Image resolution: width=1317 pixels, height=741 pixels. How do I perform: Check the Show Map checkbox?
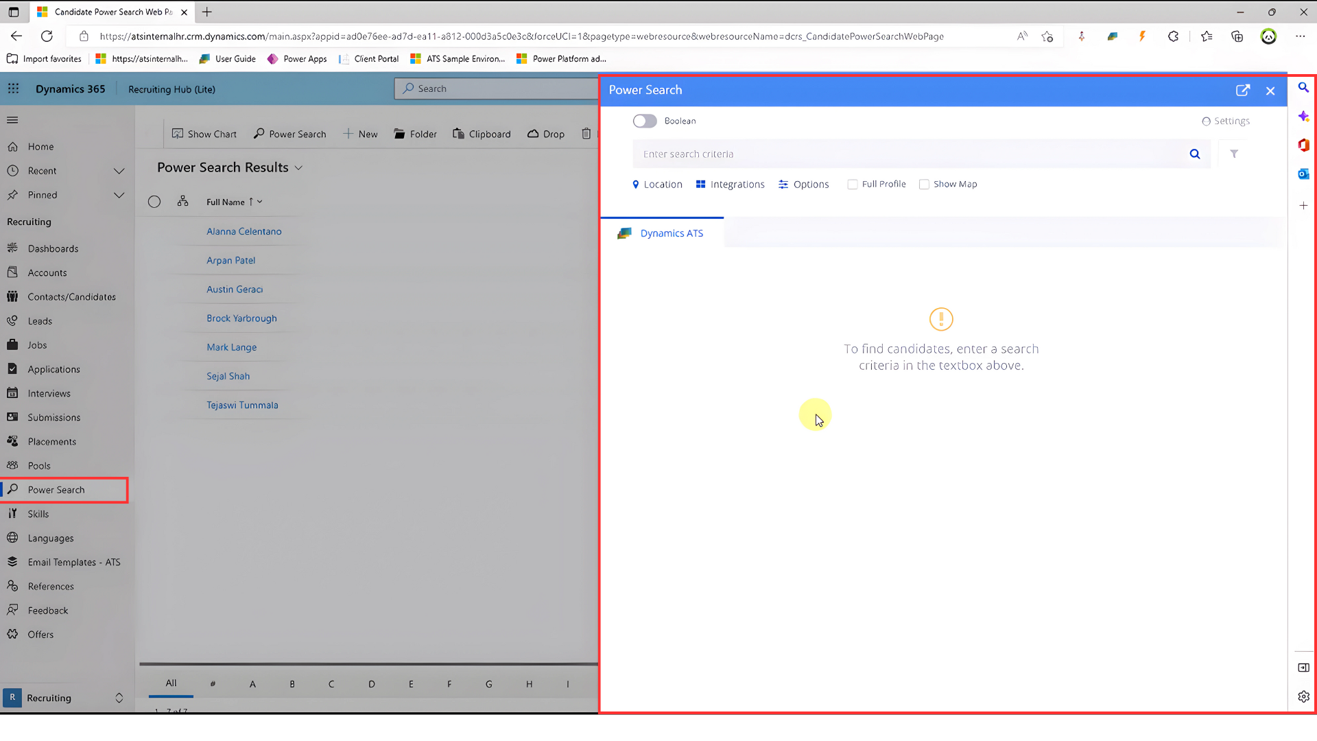click(924, 184)
